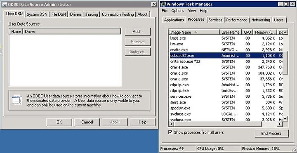Select the lsm.exe process
This screenshot has width=297, height=153.
click(226, 44)
